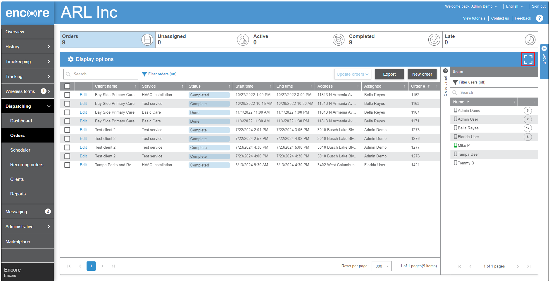550x283 pixels.
Task: Select the Completed status summary tile
Action: coord(394,39)
